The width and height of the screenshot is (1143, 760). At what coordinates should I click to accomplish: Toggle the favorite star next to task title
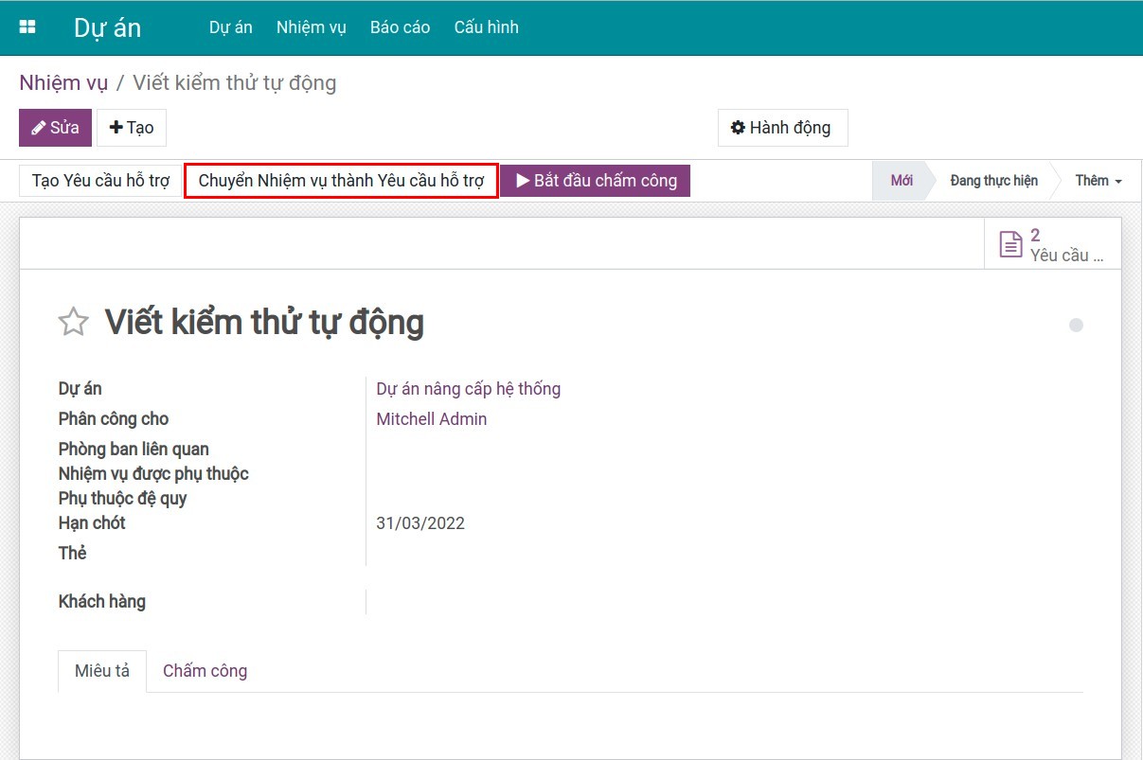tap(73, 323)
